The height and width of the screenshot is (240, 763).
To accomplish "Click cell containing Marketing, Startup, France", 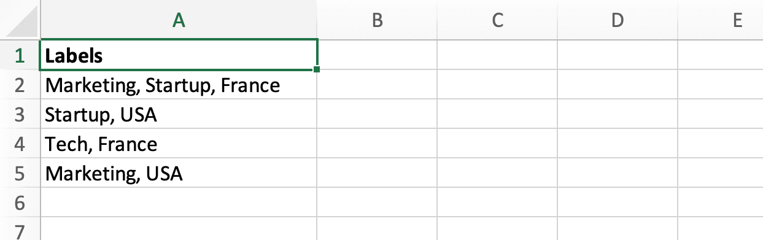I will pyautogui.click(x=179, y=85).
